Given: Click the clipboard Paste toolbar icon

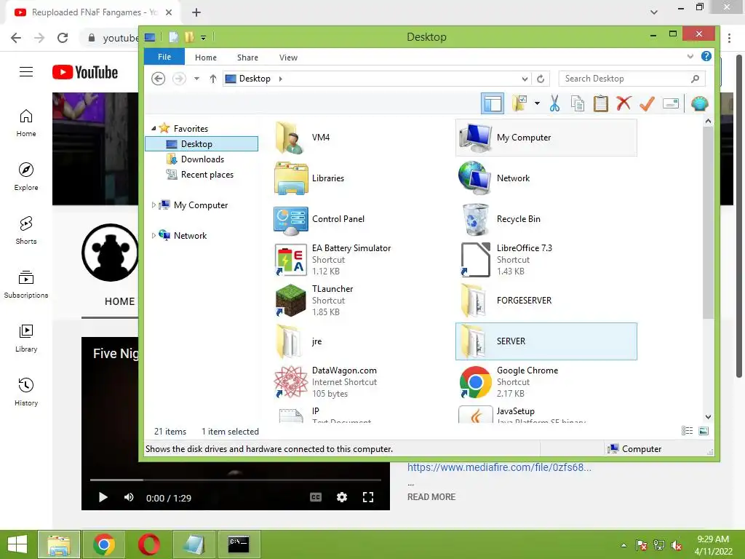Looking at the screenshot, I should [x=600, y=103].
